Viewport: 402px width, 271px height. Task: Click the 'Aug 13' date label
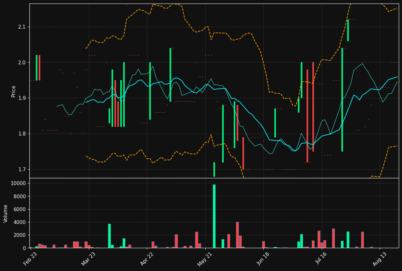[x=379, y=258]
